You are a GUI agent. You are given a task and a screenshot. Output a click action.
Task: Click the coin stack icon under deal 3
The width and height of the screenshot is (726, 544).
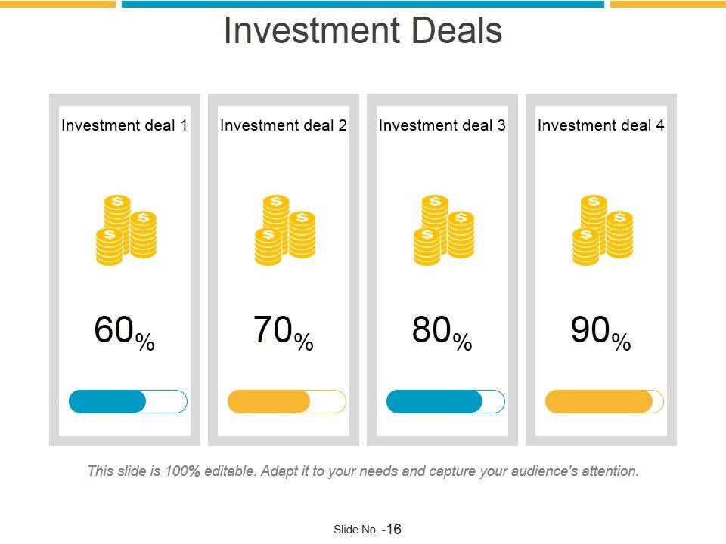443,230
